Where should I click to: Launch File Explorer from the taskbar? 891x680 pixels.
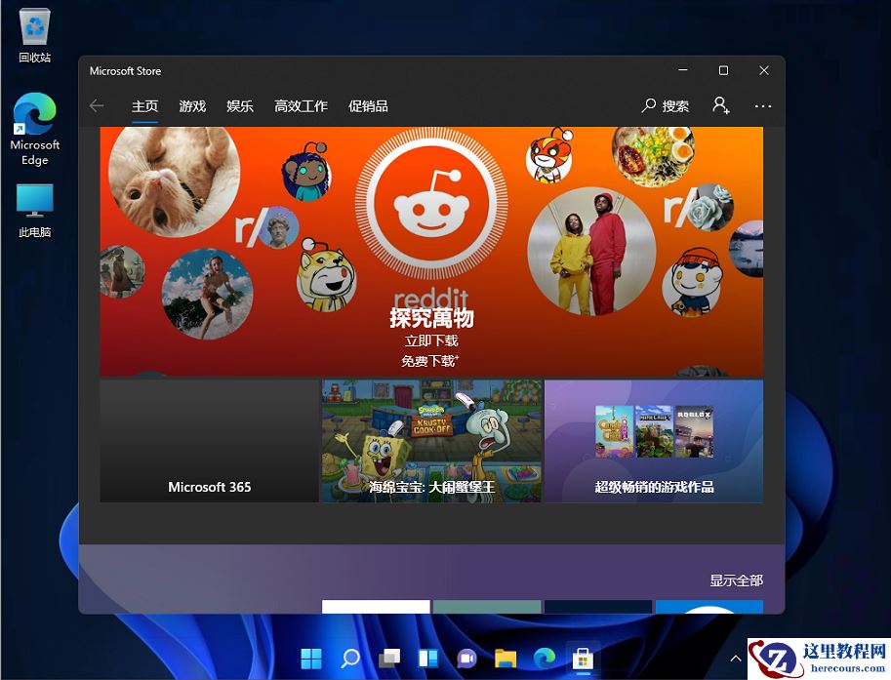pos(506,659)
